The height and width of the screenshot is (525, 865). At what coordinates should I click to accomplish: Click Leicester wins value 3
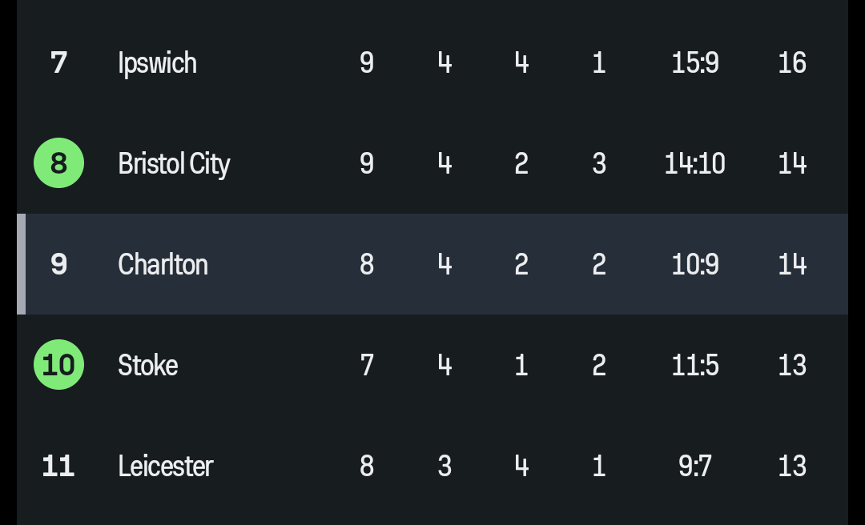coord(445,466)
